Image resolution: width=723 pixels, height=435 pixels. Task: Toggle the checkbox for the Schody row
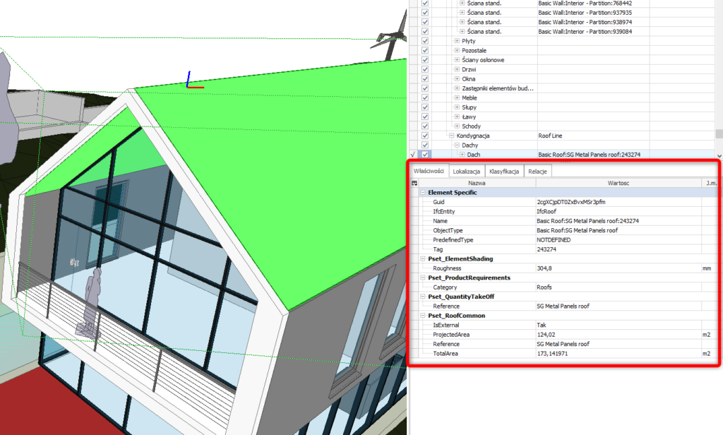(425, 126)
